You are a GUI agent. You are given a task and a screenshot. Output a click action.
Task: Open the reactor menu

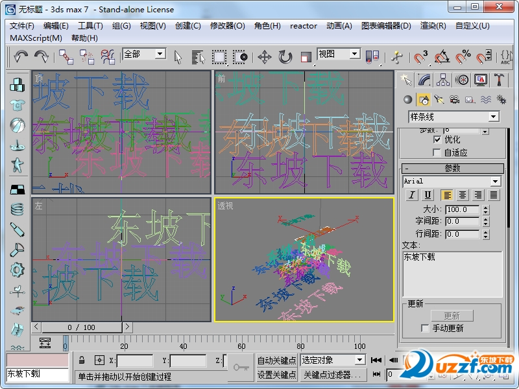pyautogui.click(x=303, y=26)
